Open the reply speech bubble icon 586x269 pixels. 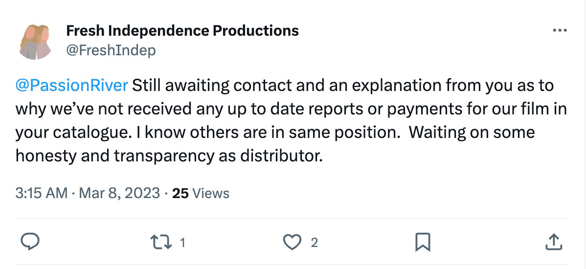[29, 242]
